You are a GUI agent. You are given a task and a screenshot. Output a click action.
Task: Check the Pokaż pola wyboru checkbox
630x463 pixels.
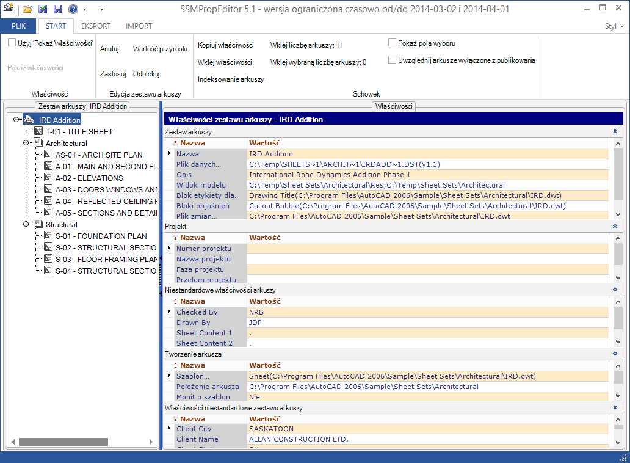(x=392, y=43)
